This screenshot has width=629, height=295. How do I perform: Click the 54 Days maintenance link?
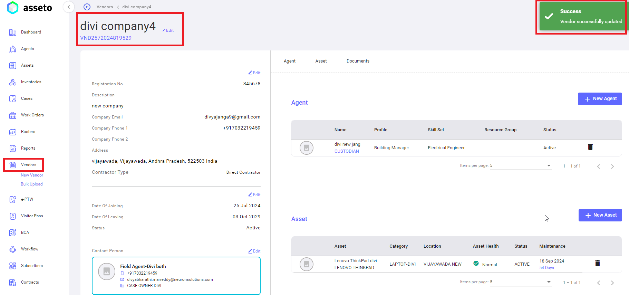coord(546,268)
